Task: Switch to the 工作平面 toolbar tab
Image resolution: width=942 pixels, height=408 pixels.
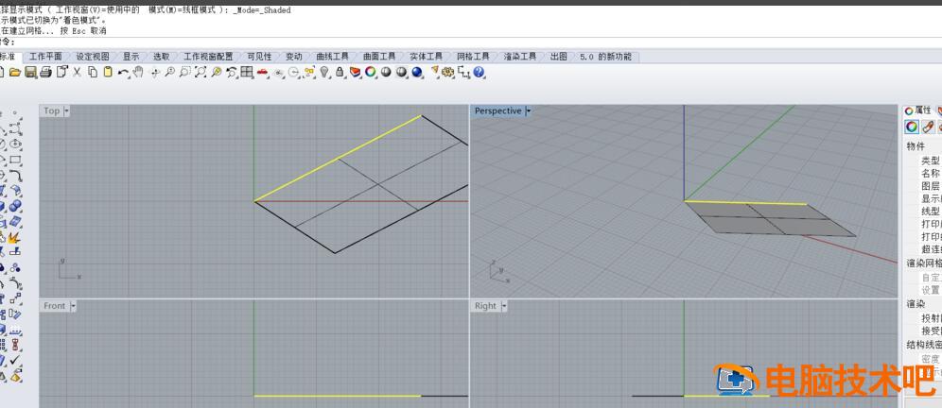Action: (45, 57)
